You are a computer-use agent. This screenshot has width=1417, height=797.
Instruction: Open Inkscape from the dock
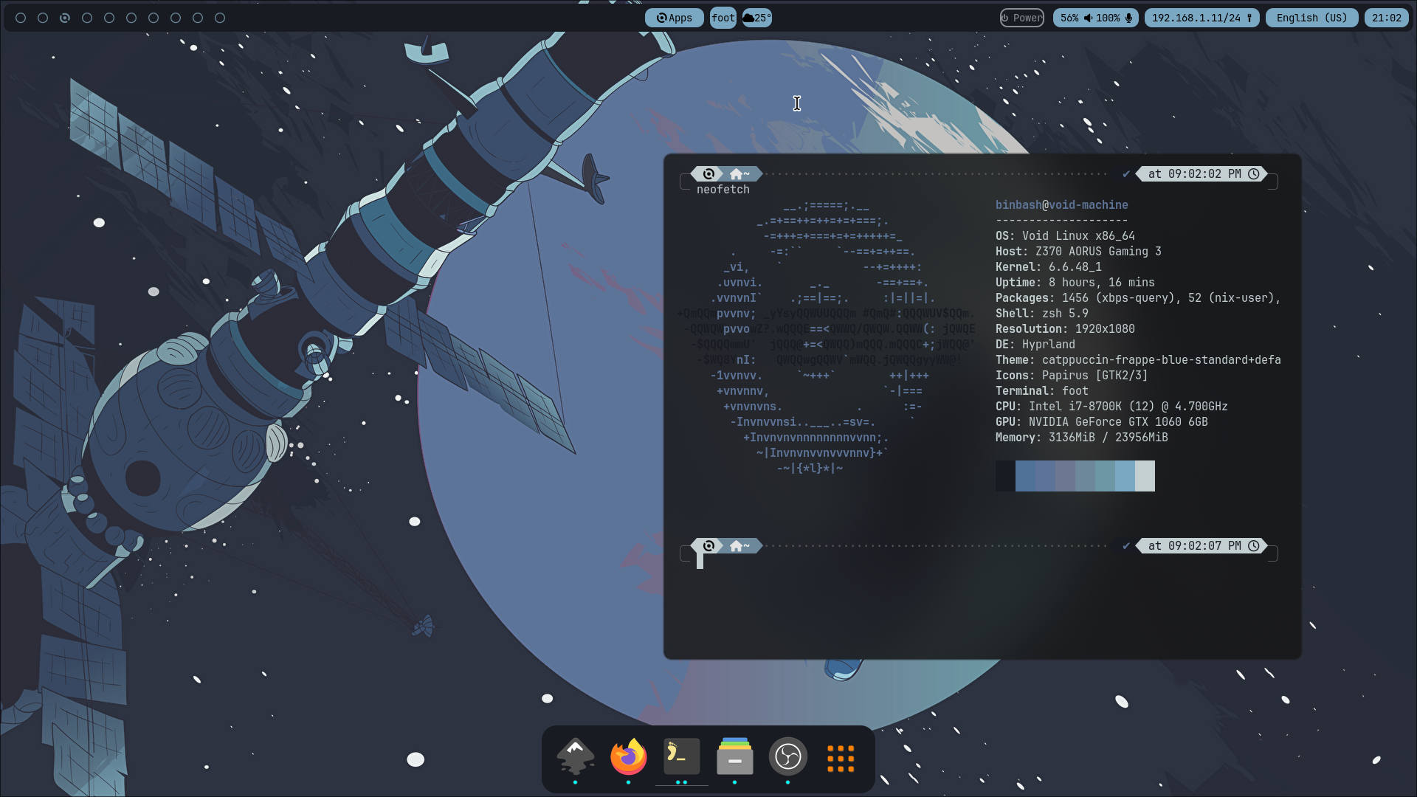pyautogui.click(x=576, y=756)
